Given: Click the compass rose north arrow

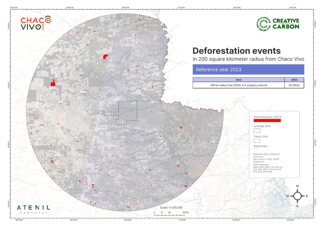Looking at the screenshot, I should (x=297, y=196).
